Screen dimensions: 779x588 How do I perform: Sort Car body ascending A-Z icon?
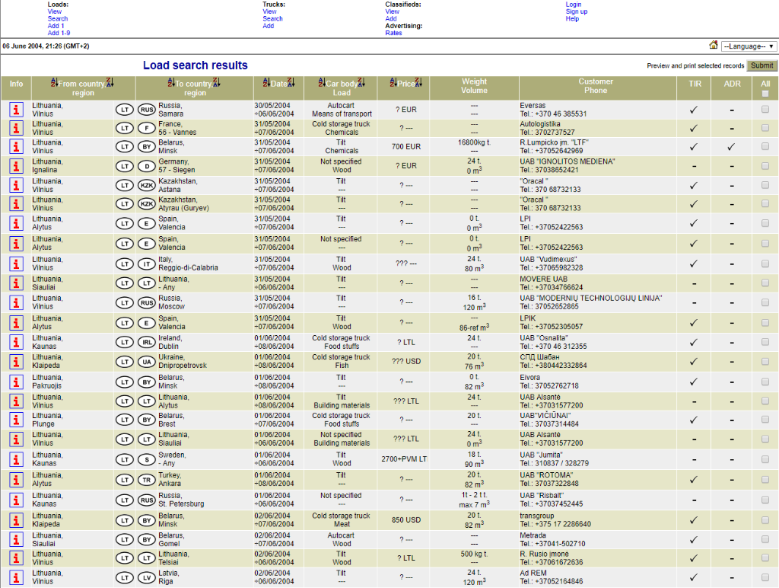322,82
